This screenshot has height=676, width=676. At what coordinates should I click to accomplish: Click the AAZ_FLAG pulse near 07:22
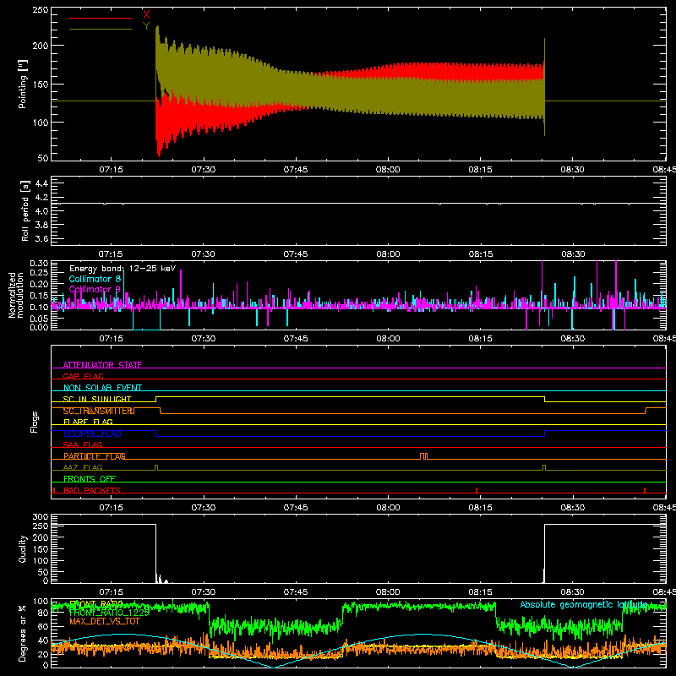[x=156, y=468]
